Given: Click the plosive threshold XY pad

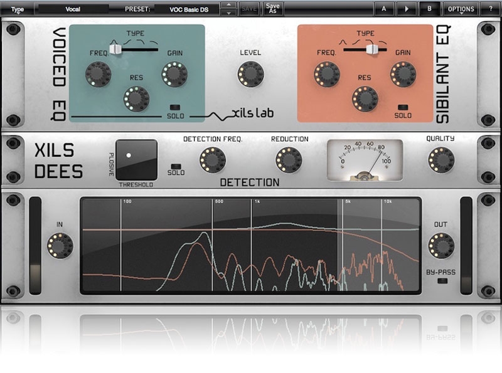Looking at the screenshot, I should (136, 160).
